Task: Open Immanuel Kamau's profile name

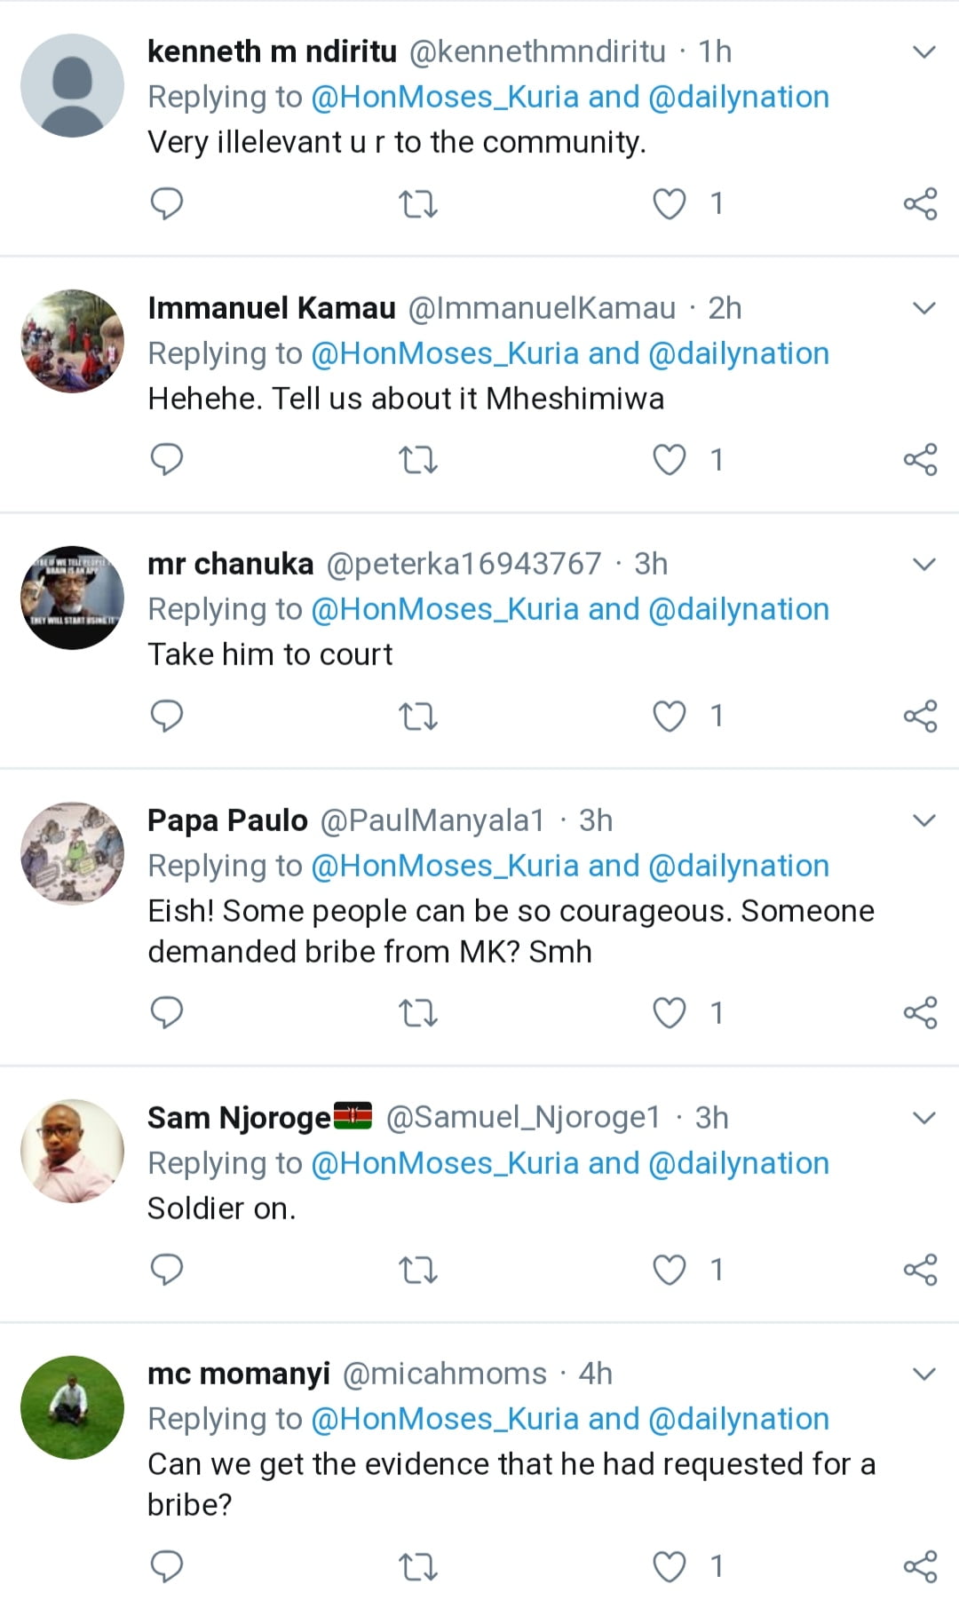Action: 271,308
